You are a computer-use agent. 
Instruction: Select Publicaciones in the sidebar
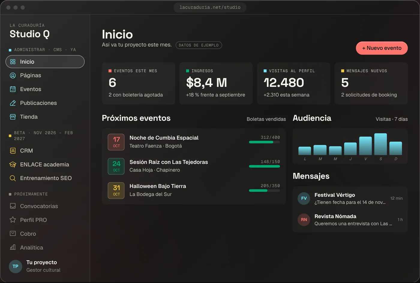pos(45,103)
